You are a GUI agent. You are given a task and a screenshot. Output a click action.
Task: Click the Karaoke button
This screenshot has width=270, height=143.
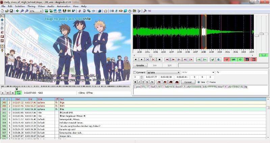[140, 65]
